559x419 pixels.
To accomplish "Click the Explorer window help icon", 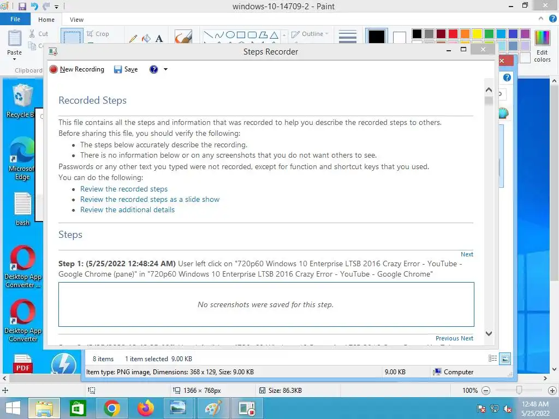I will (507, 77).
